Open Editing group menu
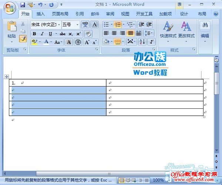Screen dimensions: 222x185 click(x=205, y=32)
